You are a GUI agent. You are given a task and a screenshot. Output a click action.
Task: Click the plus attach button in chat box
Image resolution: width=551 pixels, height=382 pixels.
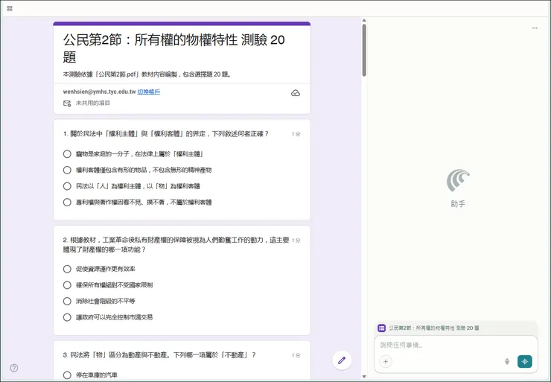click(386, 361)
